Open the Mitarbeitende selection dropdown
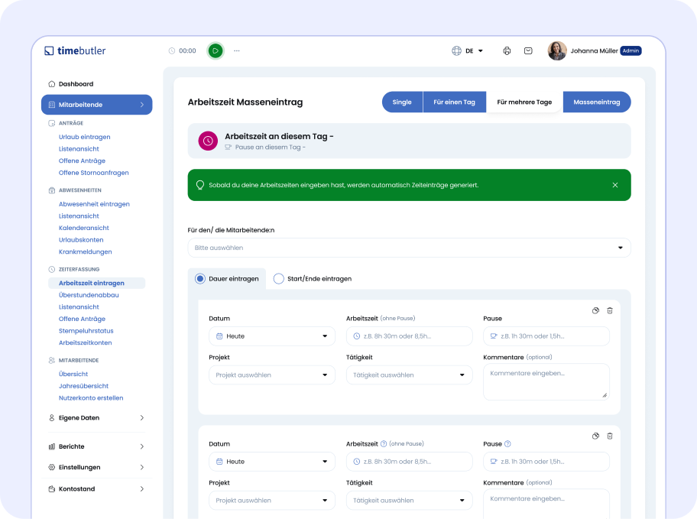Viewport: 697px width, 519px height. coord(409,248)
